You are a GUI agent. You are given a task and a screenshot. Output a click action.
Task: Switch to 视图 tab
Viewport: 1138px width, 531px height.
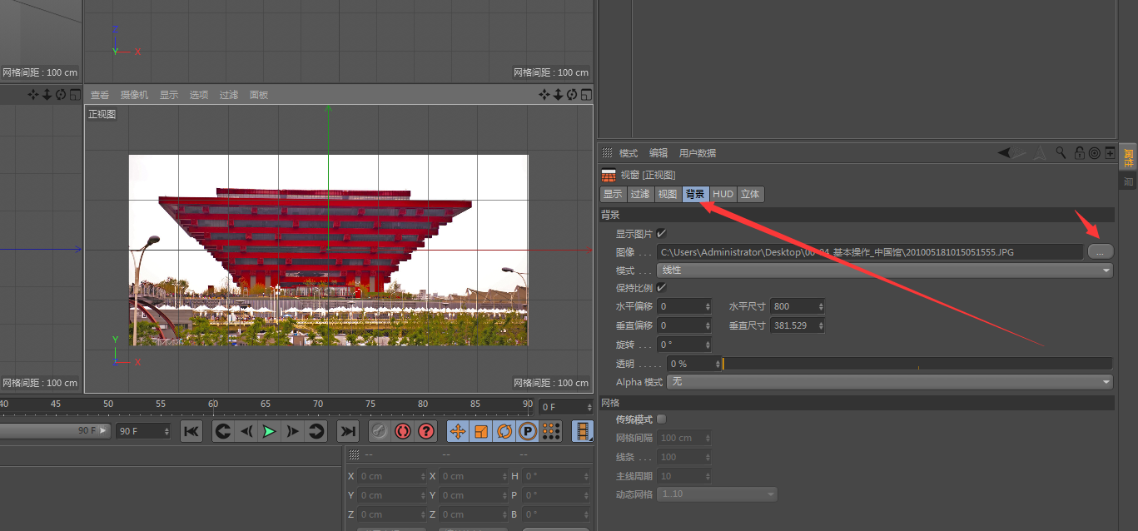tap(667, 194)
